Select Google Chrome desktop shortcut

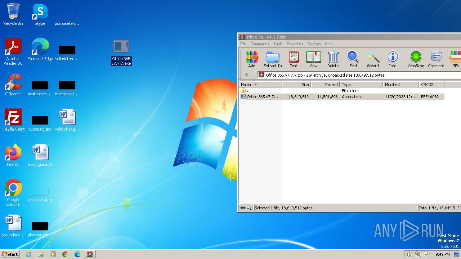(x=13, y=193)
